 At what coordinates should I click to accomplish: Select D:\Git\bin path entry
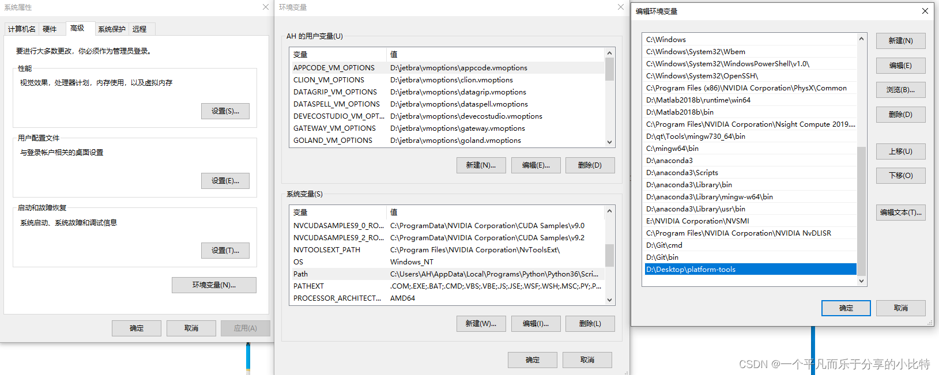(x=751, y=257)
